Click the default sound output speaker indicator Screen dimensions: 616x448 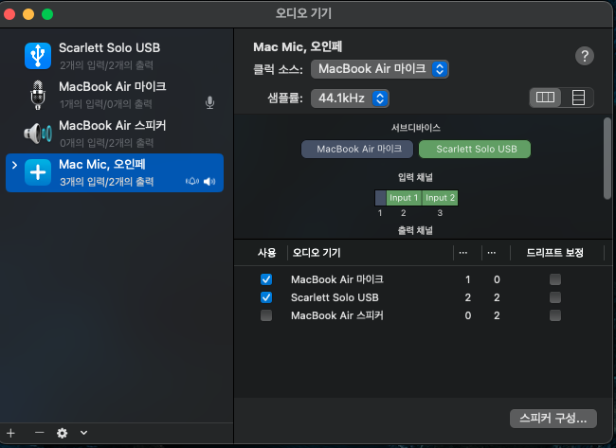click(209, 181)
